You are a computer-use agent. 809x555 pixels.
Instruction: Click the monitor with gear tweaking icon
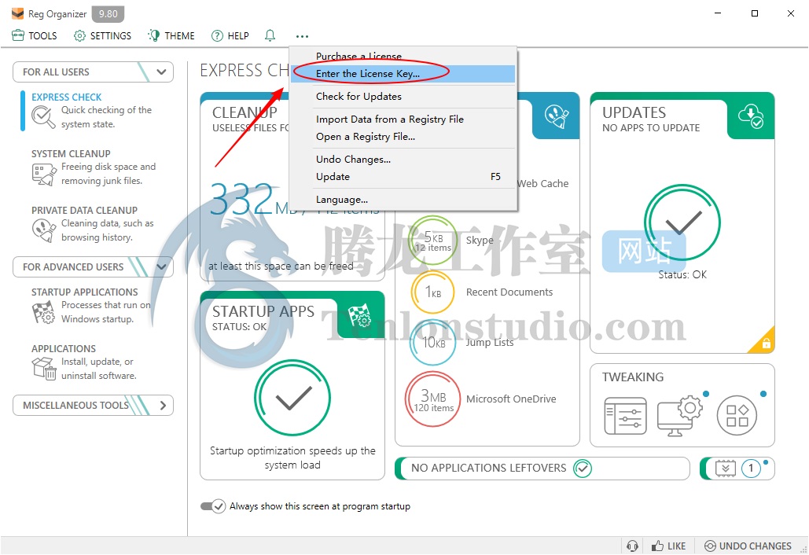tap(680, 416)
